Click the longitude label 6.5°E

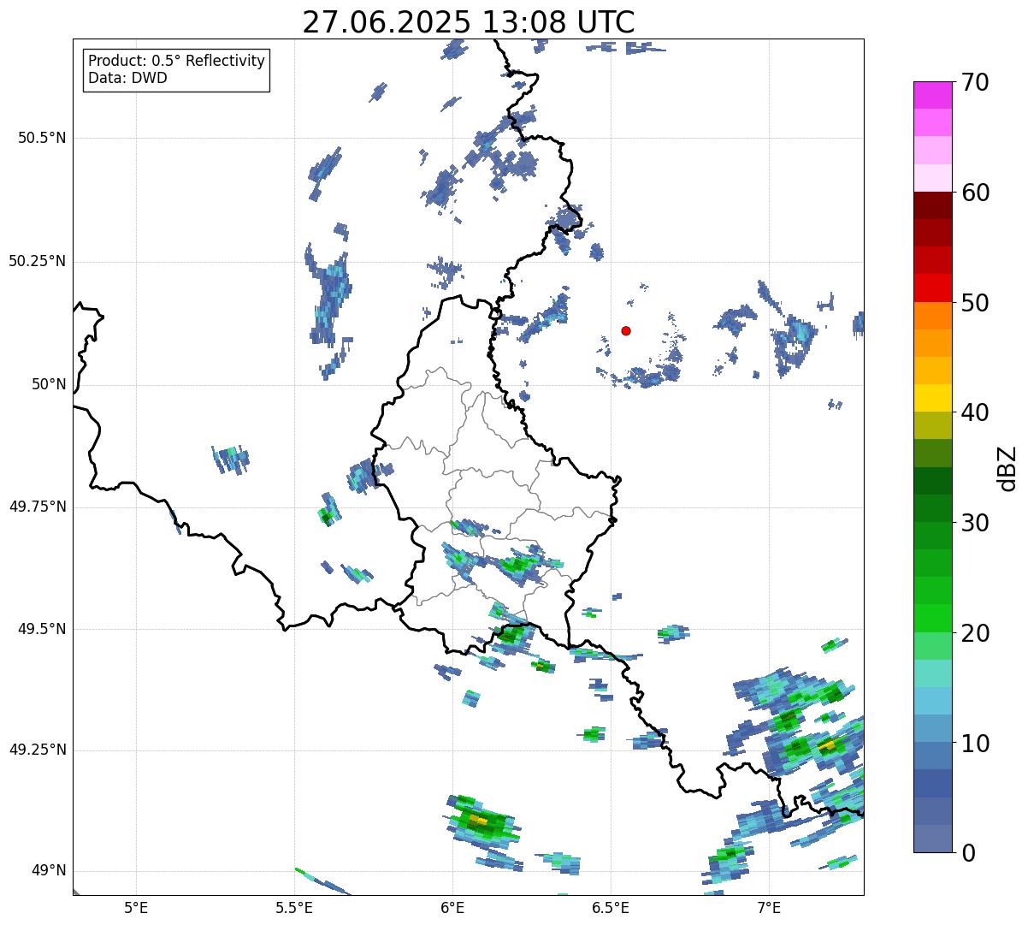611,907
